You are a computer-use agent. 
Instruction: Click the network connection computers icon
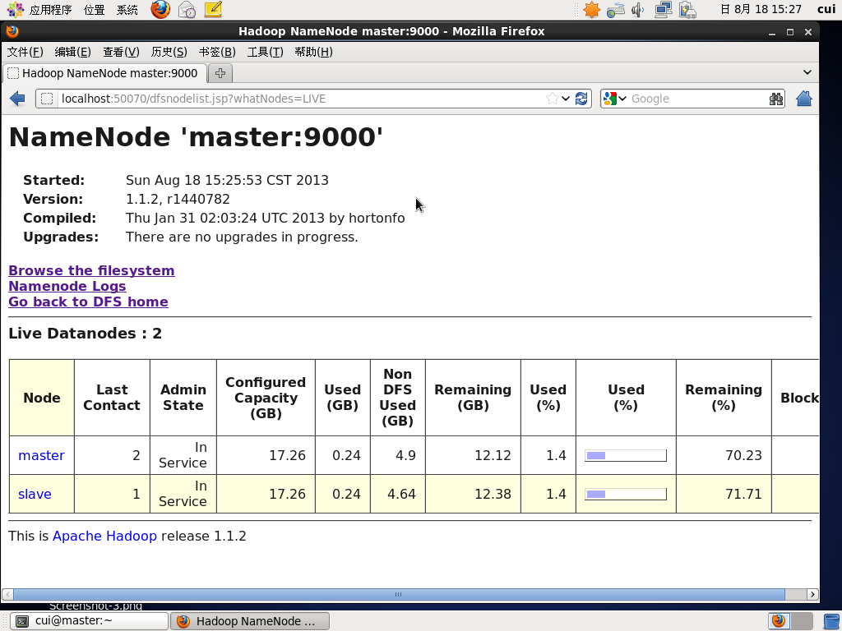(x=664, y=10)
